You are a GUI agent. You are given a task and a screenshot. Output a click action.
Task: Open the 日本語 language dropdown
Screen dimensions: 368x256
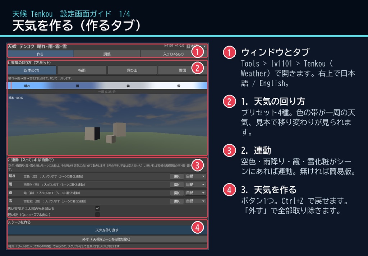coord(196,46)
